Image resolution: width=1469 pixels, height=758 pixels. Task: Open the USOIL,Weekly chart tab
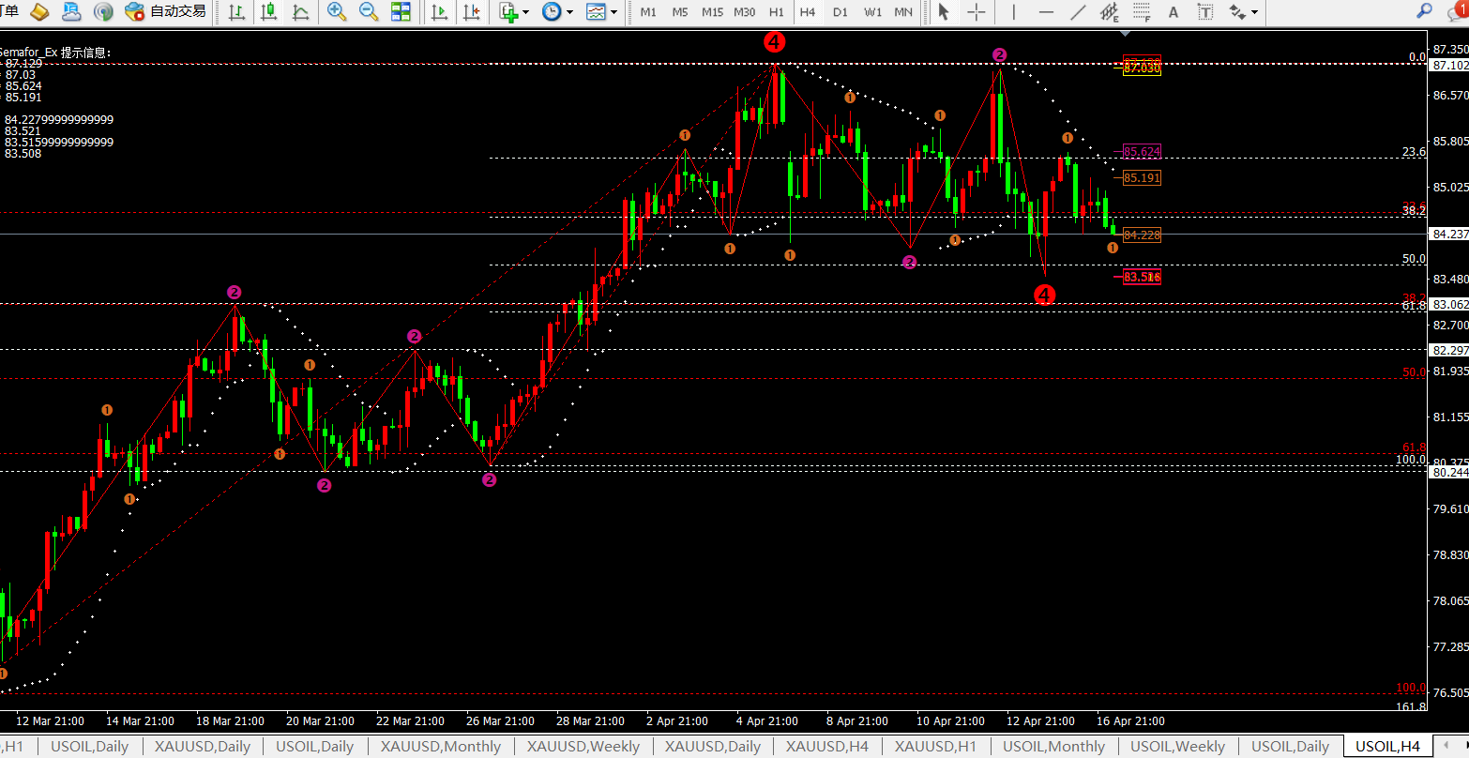pyautogui.click(x=1177, y=747)
